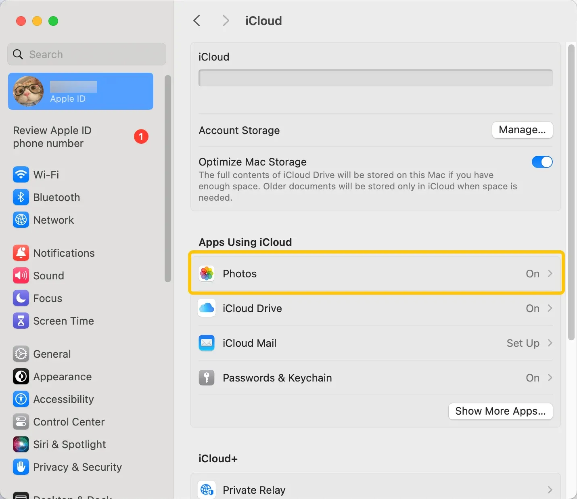Click the Bluetooth icon in sidebar
577x499 pixels.
pyautogui.click(x=21, y=197)
